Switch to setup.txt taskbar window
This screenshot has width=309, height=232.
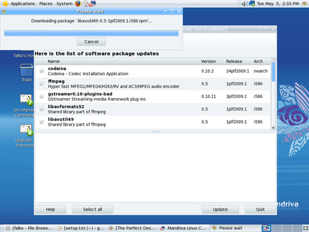[80, 228]
